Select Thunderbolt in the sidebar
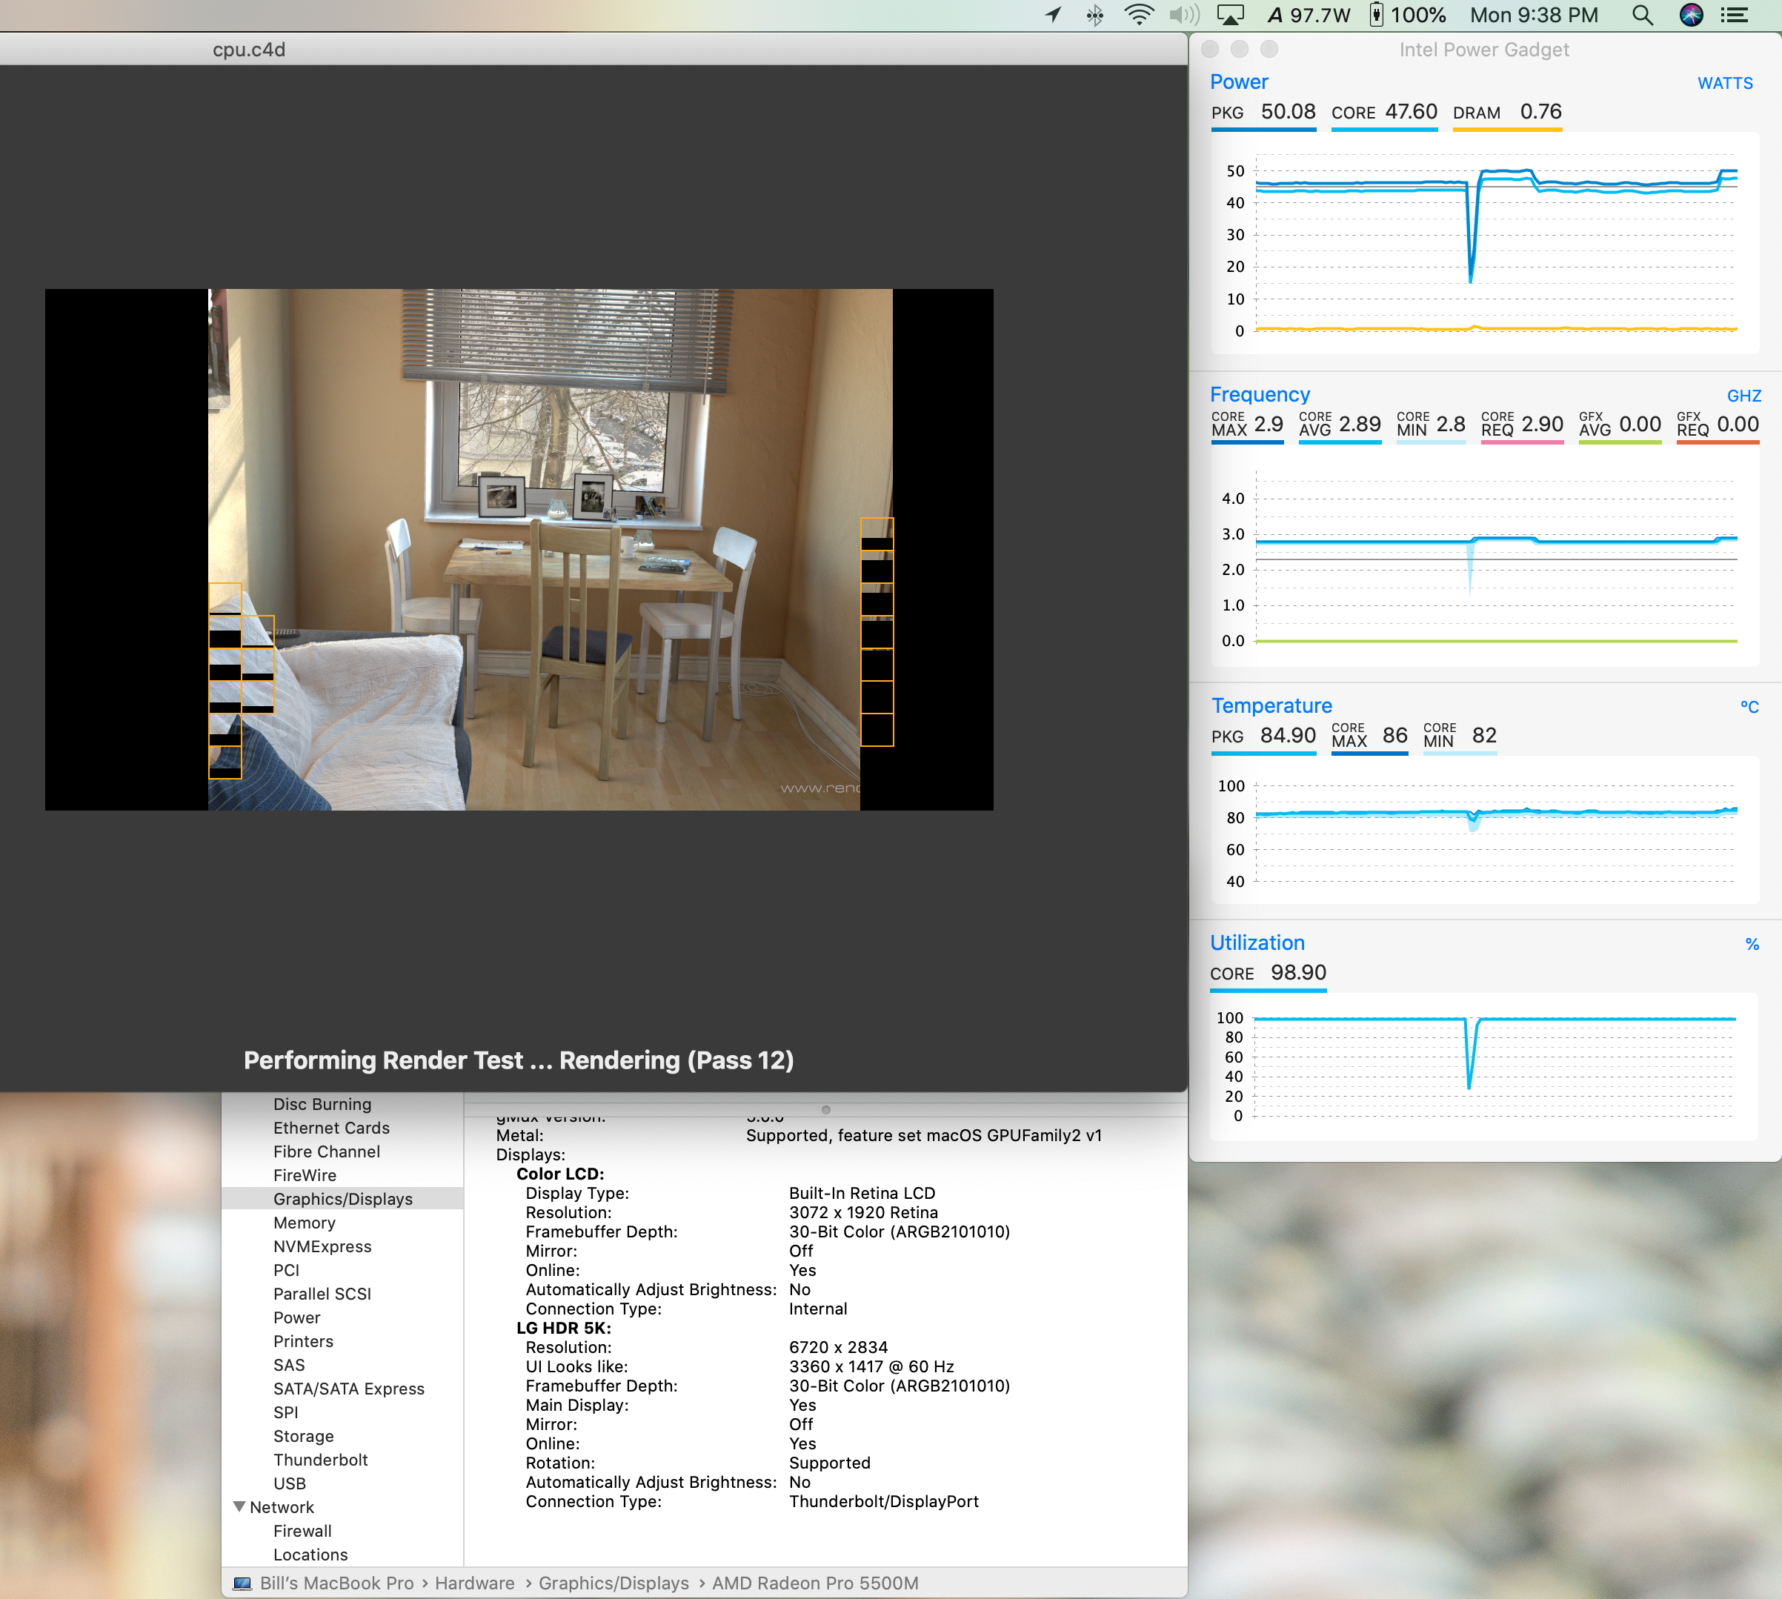 click(321, 1459)
